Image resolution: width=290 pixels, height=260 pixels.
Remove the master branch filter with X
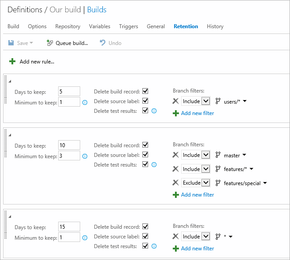(175, 155)
